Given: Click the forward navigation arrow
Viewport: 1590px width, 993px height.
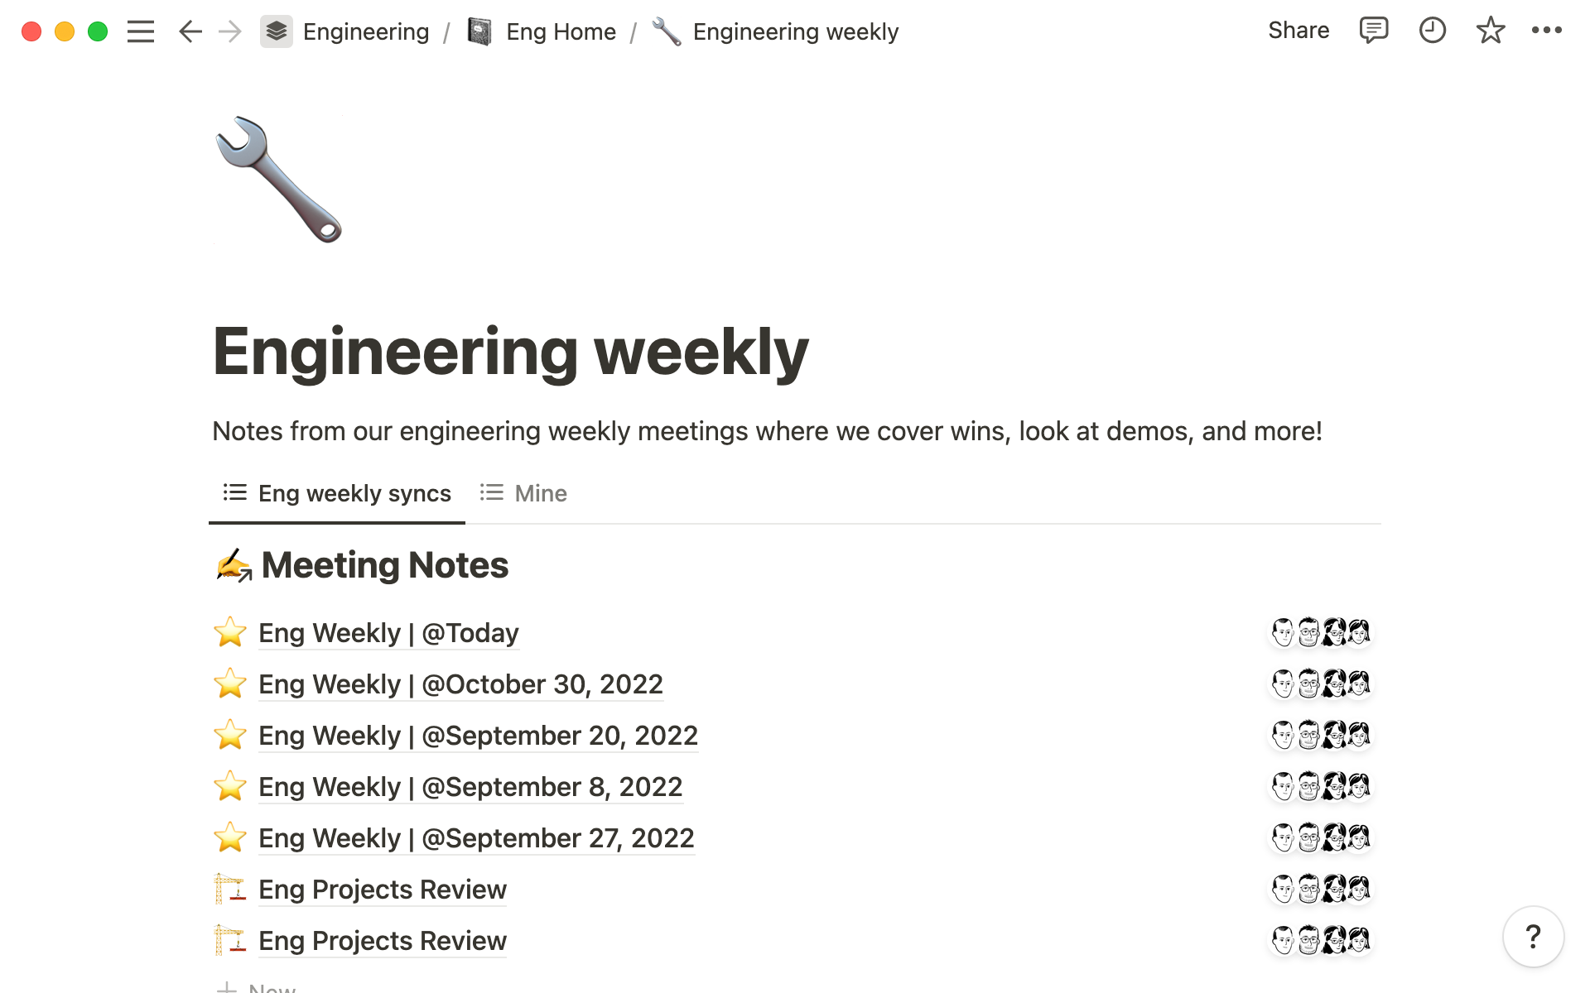Looking at the screenshot, I should click(228, 32).
